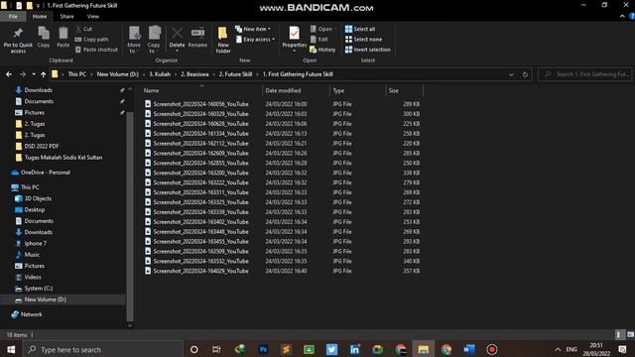Click 2. Beasiswa in breadcrumb path
The image size is (635, 357).
(194, 74)
